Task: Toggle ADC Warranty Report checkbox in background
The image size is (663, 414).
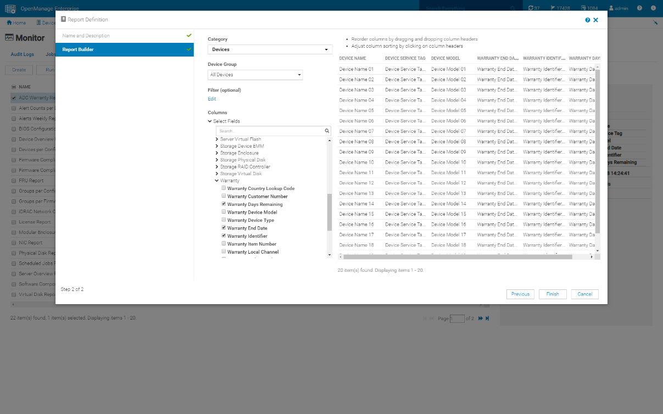Action: [14, 98]
